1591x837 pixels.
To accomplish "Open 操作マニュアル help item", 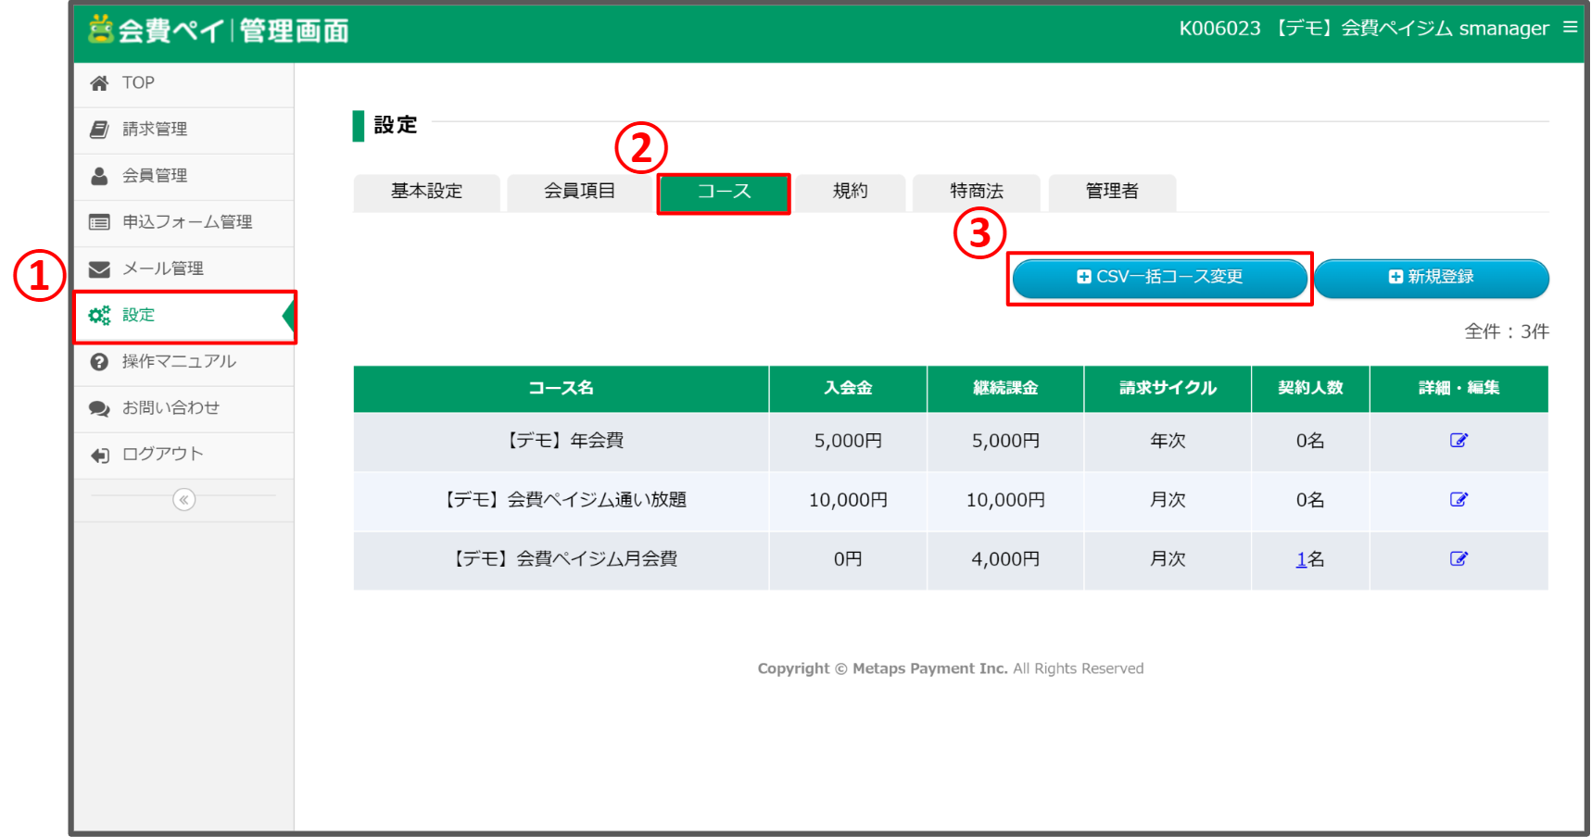I will pyautogui.click(x=178, y=361).
